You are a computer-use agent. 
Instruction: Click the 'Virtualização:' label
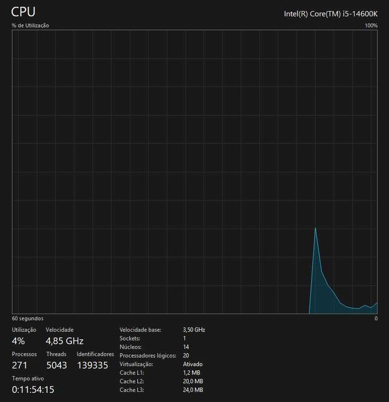point(136,364)
